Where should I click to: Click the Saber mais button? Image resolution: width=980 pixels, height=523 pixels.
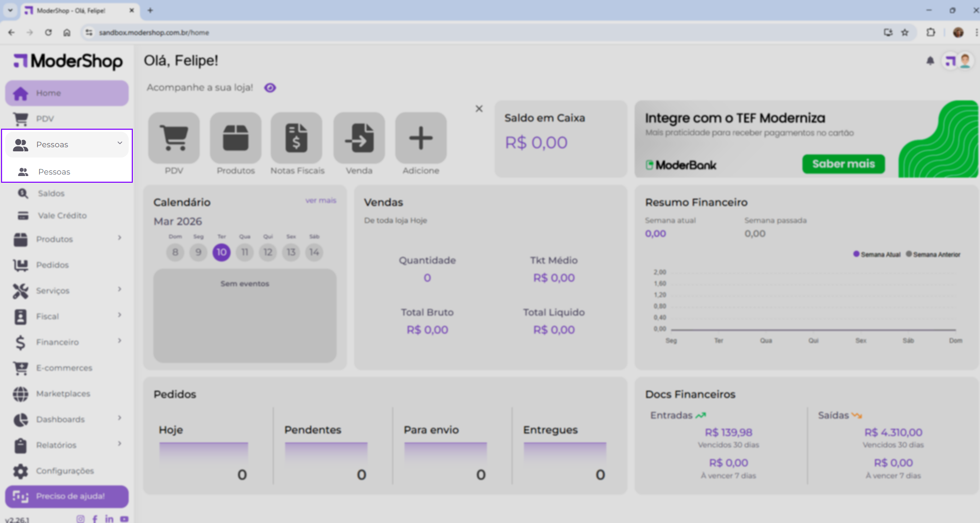843,164
